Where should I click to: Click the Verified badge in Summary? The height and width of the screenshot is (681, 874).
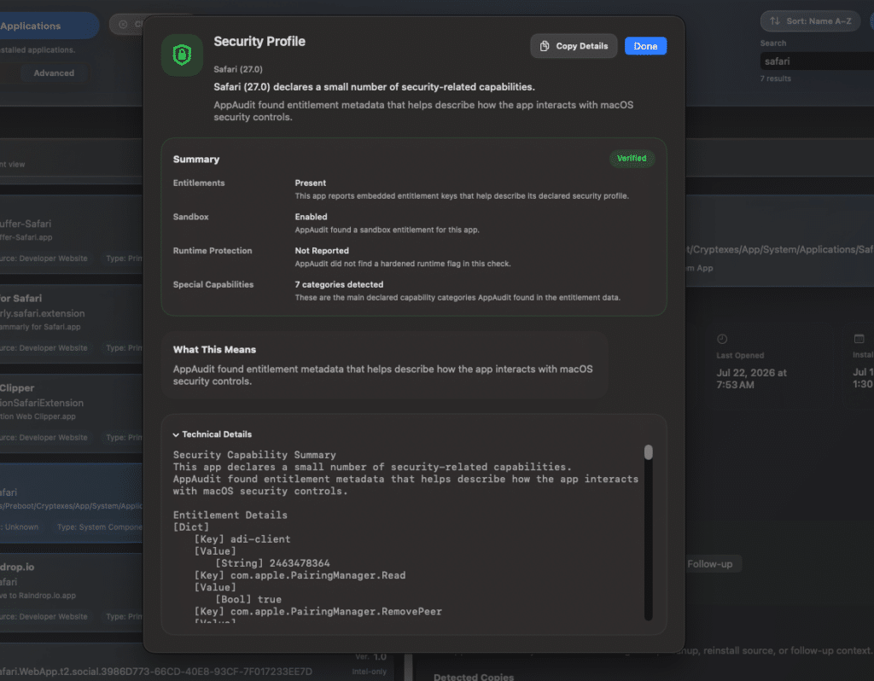pos(632,158)
